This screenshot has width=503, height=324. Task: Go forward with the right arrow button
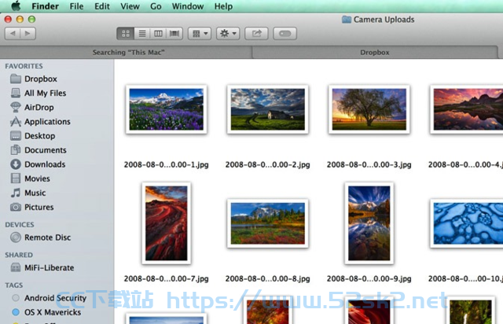28,33
